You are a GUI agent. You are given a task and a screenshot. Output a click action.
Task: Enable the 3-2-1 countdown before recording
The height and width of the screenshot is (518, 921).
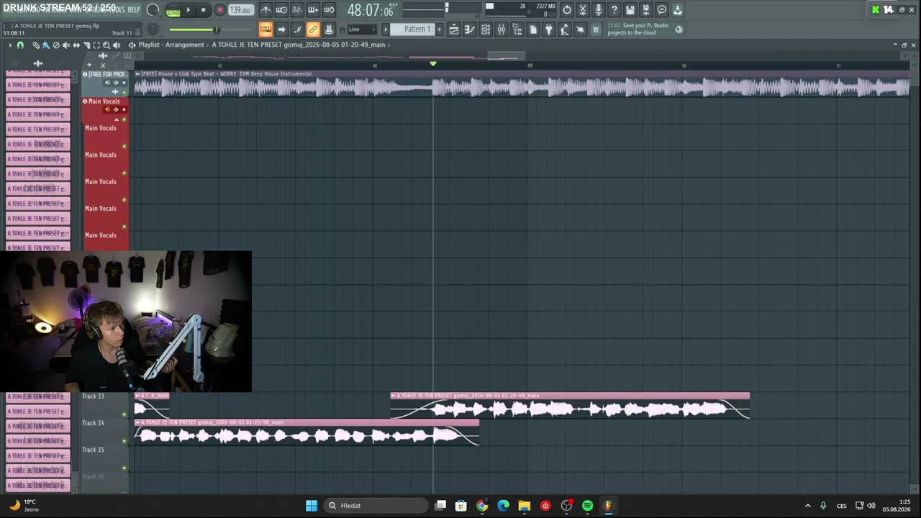click(297, 10)
